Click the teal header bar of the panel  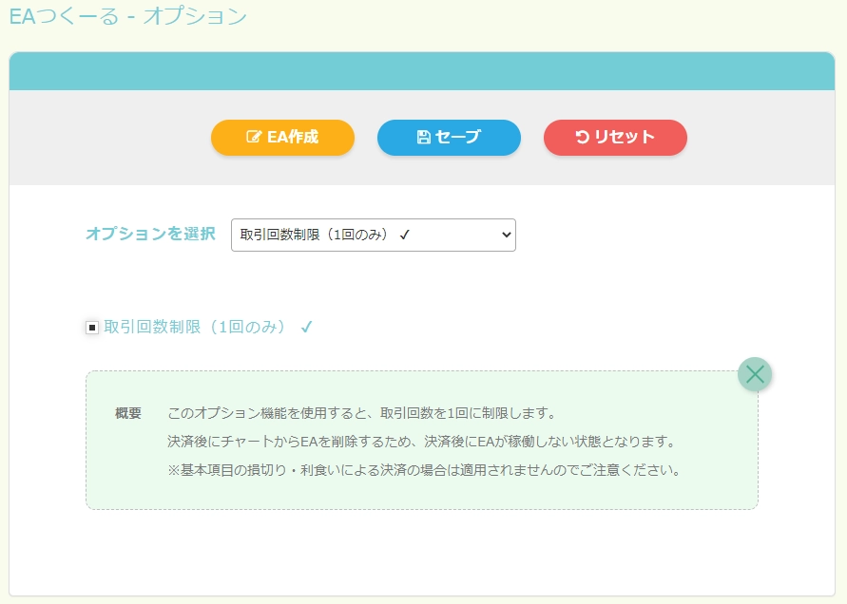click(422, 72)
